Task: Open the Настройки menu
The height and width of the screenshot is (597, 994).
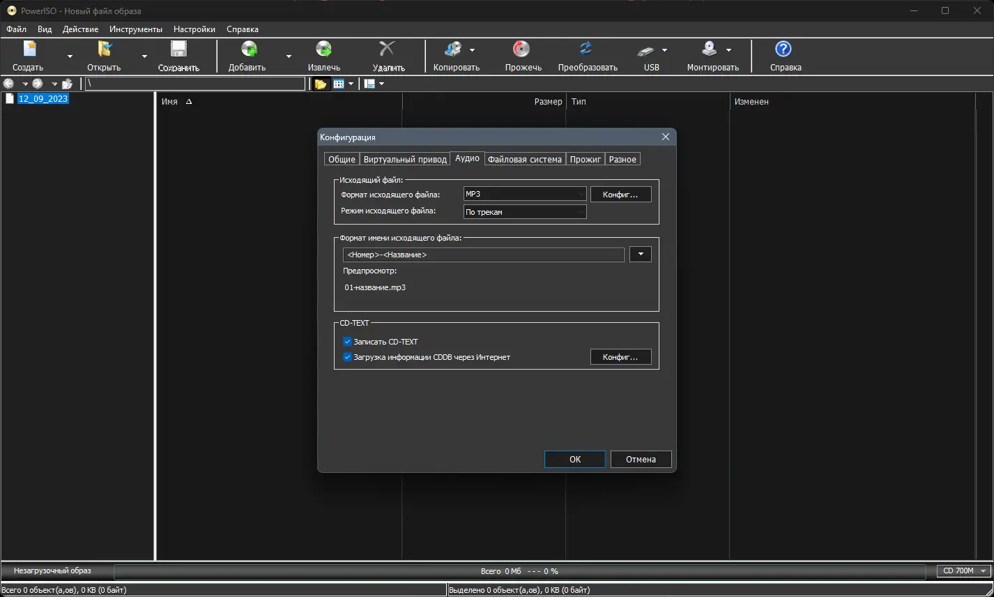Action: click(x=194, y=29)
